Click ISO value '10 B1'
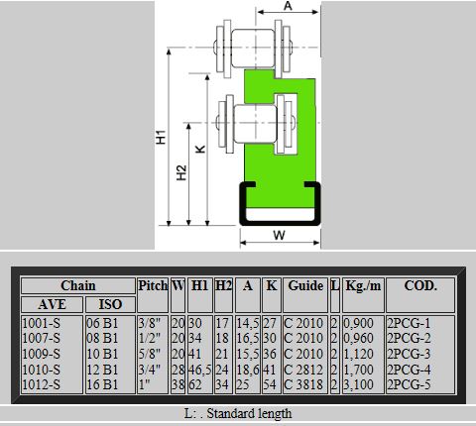The image size is (476, 426). click(x=102, y=354)
